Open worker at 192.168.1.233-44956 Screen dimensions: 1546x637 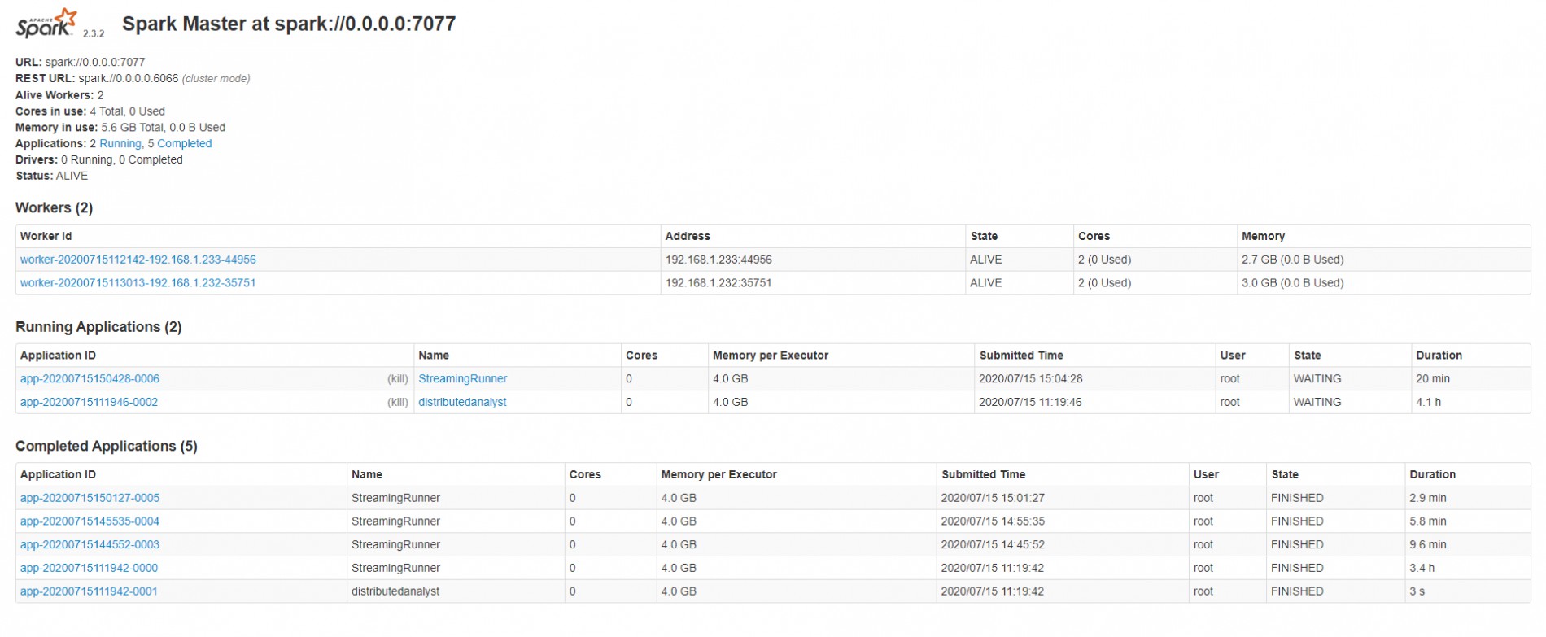[138, 260]
